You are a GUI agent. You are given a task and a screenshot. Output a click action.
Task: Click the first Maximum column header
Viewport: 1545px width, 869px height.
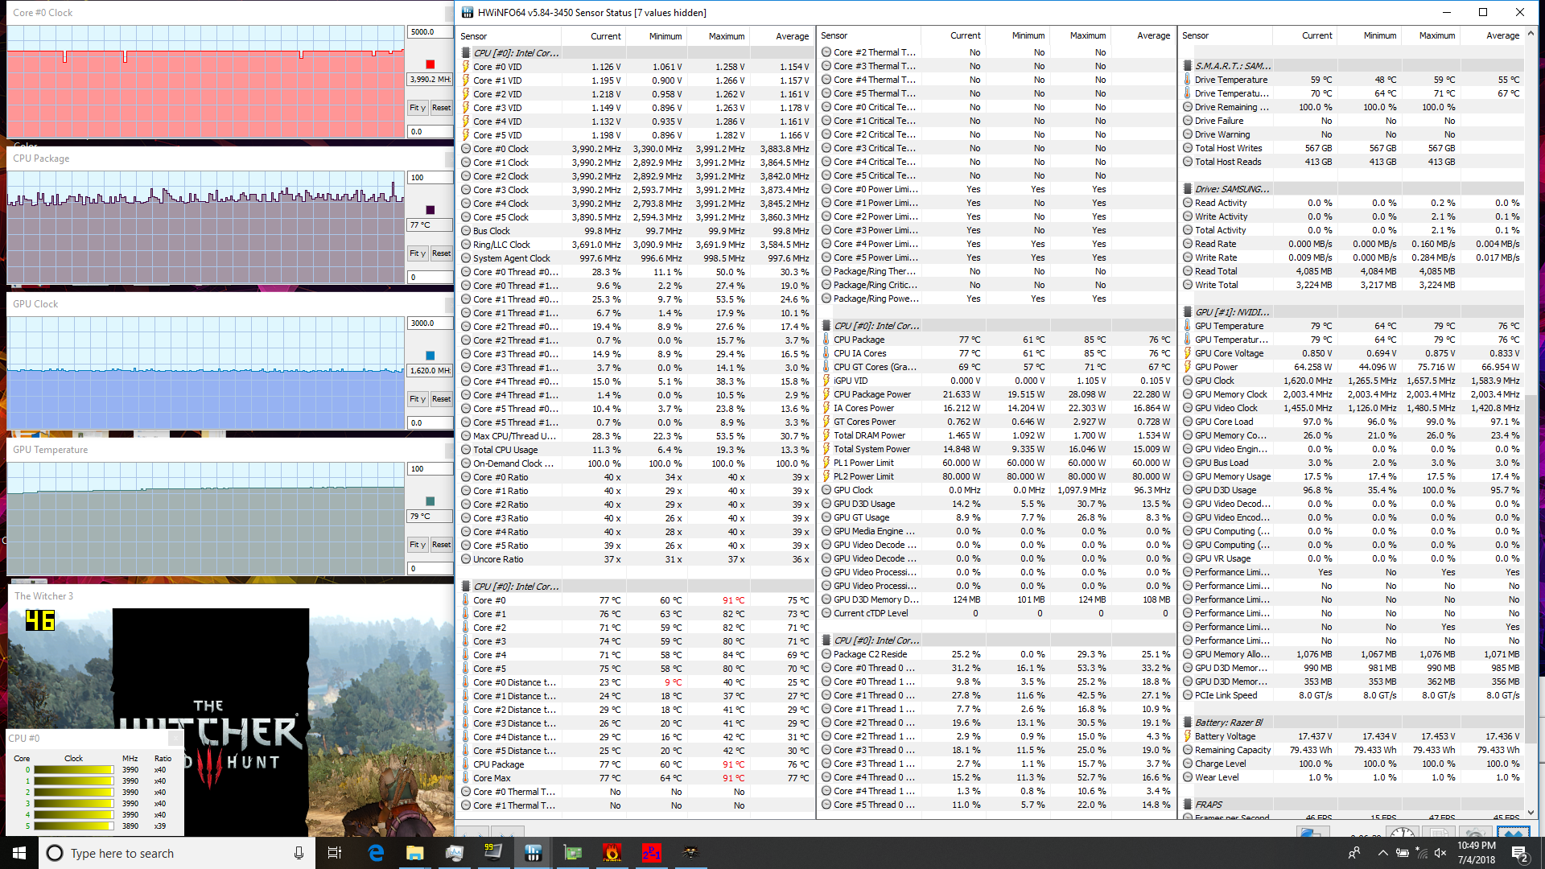coord(726,36)
